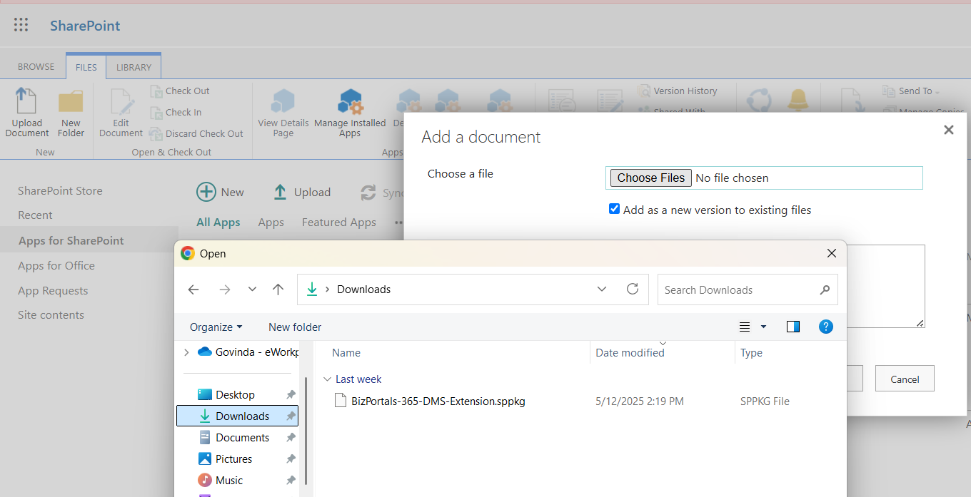Click the view layout icon

click(x=745, y=327)
